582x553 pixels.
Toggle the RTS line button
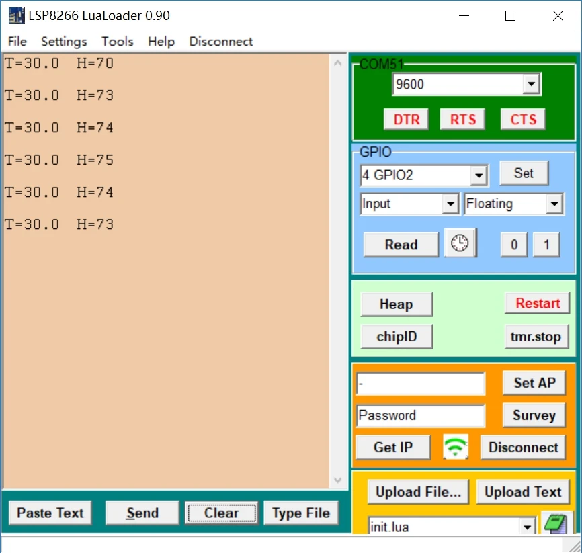pos(462,120)
